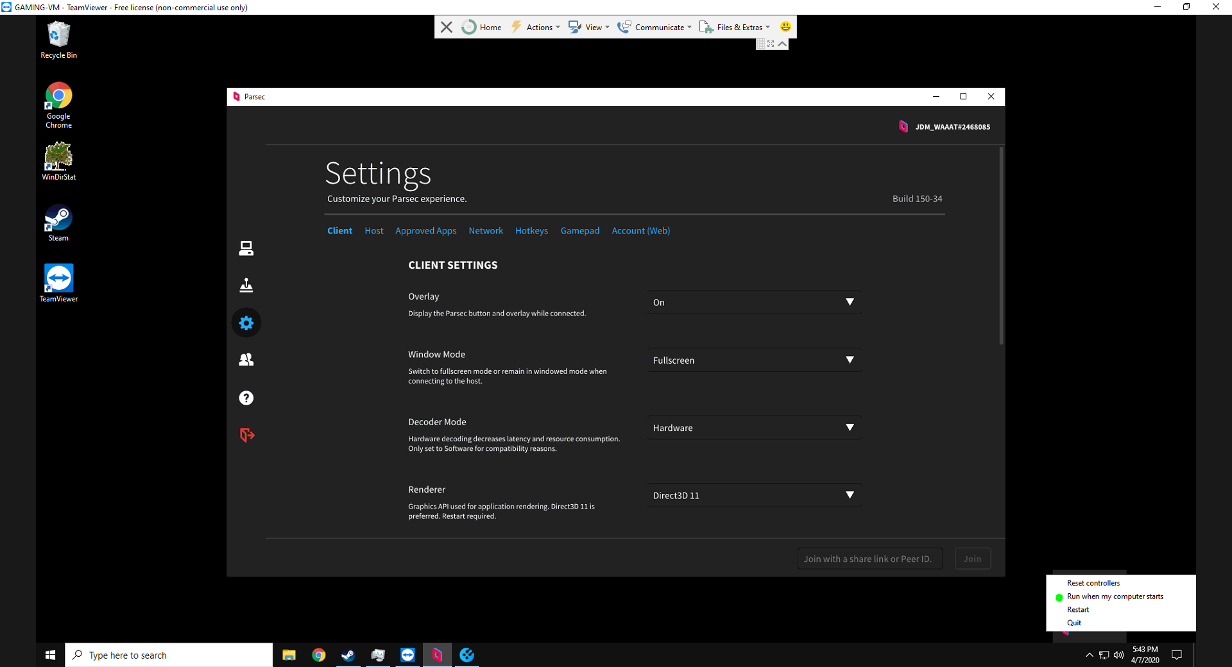Click Home in the TeamViewer toolbar

483,27
